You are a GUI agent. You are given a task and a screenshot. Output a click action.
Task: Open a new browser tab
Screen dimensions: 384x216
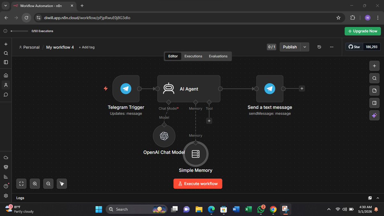[82, 6]
